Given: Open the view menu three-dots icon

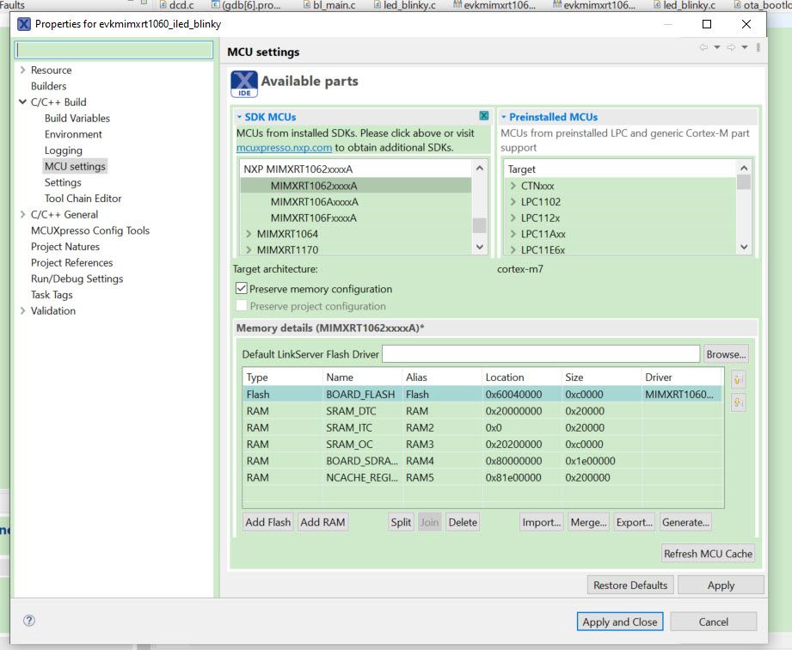Looking at the screenshot, I should (758, 47).
